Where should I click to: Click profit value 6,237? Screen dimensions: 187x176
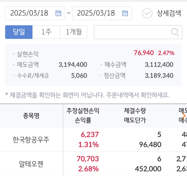[x=90, y=135]
